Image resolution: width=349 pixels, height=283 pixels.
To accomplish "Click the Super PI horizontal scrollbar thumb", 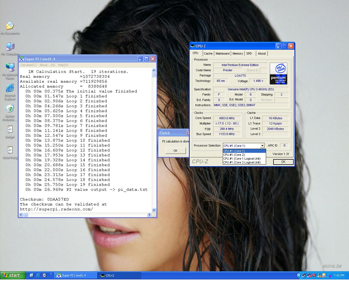I will point(26,215).
